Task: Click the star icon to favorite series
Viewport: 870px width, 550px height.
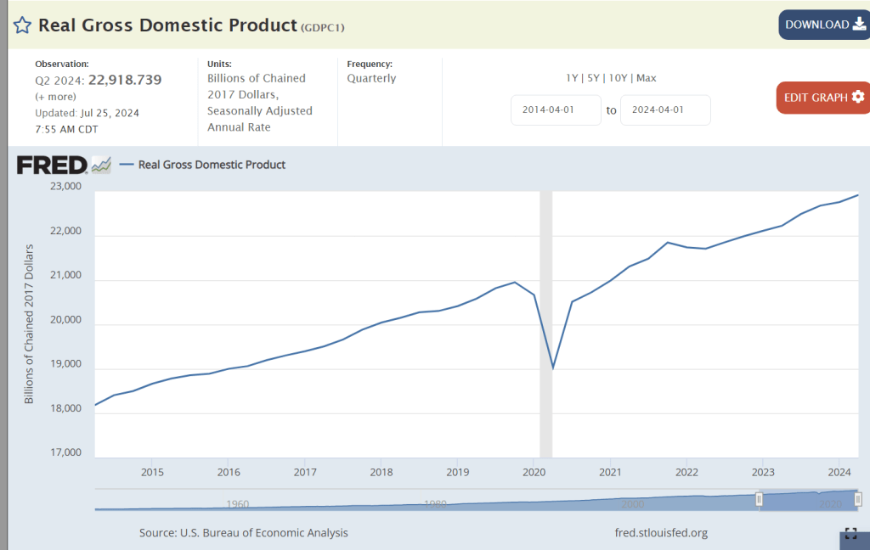Action: pyautogui.click(x=22, y=25)
